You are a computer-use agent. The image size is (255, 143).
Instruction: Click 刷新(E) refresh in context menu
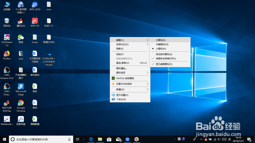pos(130,49)
